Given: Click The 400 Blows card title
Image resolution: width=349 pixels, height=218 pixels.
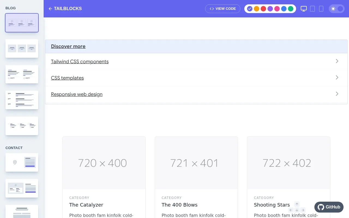Looking at the screenshot, I should click(x=179, y=205).
